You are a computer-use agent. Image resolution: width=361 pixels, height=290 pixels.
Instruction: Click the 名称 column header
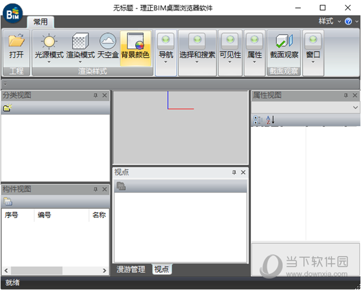(99, 216)
